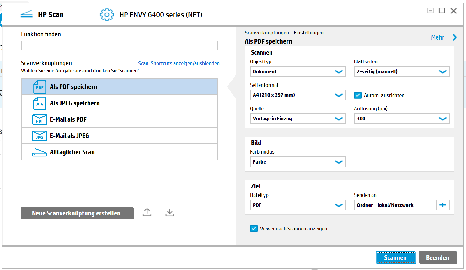Screen dimensions: 466x270
Task: Open the Auflösung (ppi) dropdown
Action: tap(442, 119)
